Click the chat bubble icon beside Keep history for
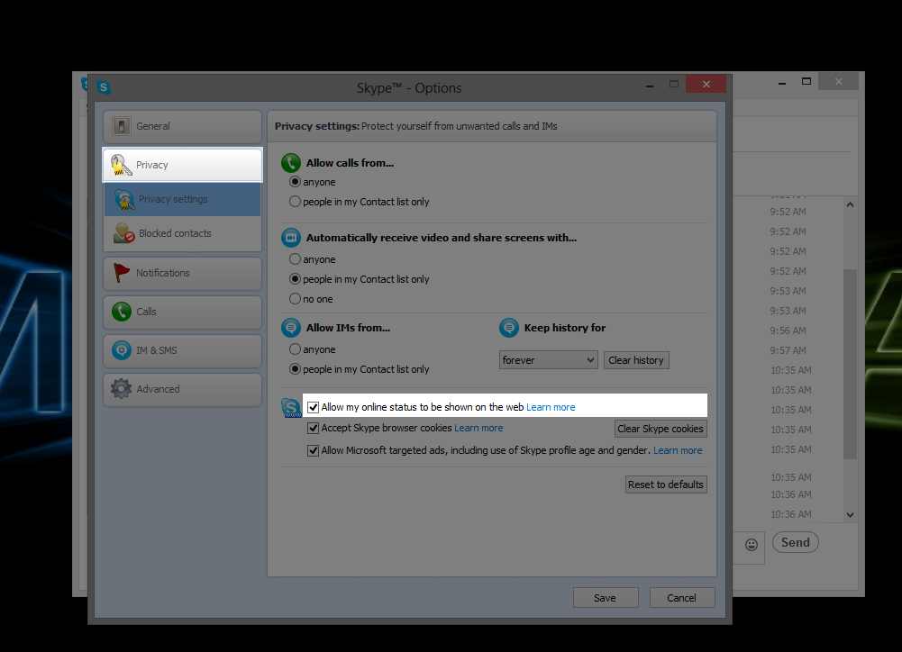This screenshot has height=652, width=902. pyautogui.click(x=509, y=328)
